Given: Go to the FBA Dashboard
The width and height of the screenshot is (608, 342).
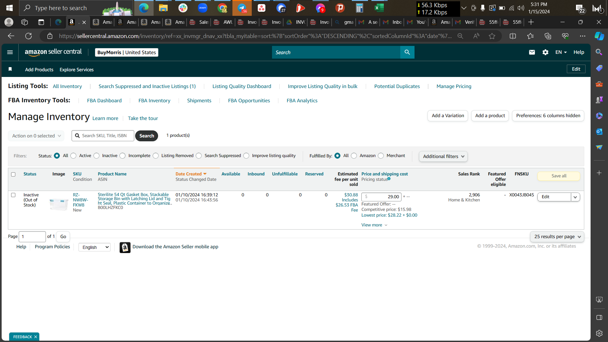Looking at the screenshot, I should point(104,101).
